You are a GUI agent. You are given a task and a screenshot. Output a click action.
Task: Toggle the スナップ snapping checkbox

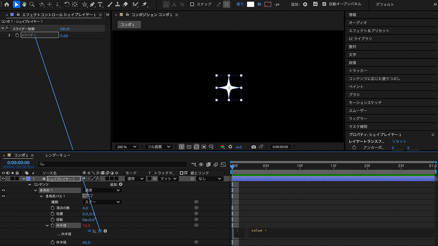pyautogui.click(x=192, y=4)
